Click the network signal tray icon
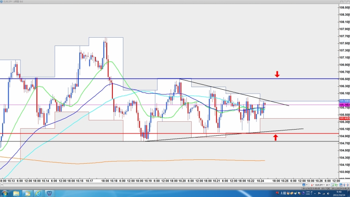Viewport: 350px width, 197px height. 324,193
